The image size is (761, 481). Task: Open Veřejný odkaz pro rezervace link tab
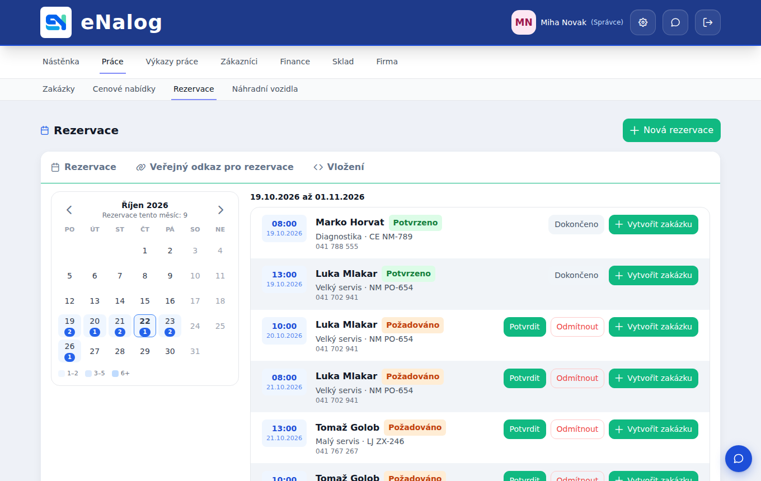pyautogui.click(x=215, y=167)
